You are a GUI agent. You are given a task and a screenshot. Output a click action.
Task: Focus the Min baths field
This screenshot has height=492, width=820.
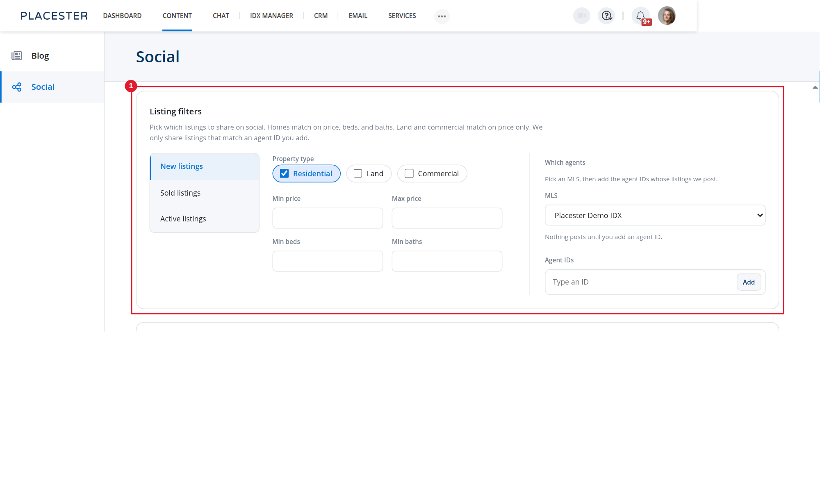(447, 261)
